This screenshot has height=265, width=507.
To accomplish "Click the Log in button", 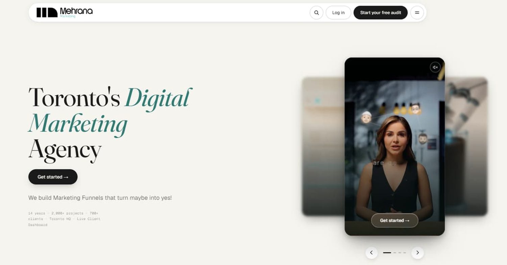I will point(338,13).
